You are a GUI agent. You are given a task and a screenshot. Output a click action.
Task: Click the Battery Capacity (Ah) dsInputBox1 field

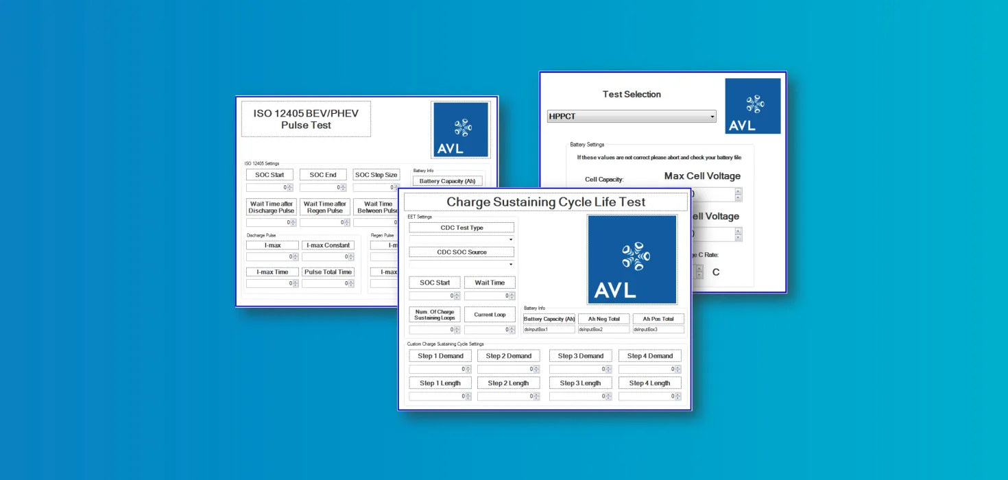[x=549, y=330]
